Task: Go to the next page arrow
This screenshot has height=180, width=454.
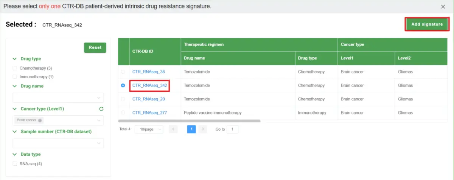Action: pos(203,129)
